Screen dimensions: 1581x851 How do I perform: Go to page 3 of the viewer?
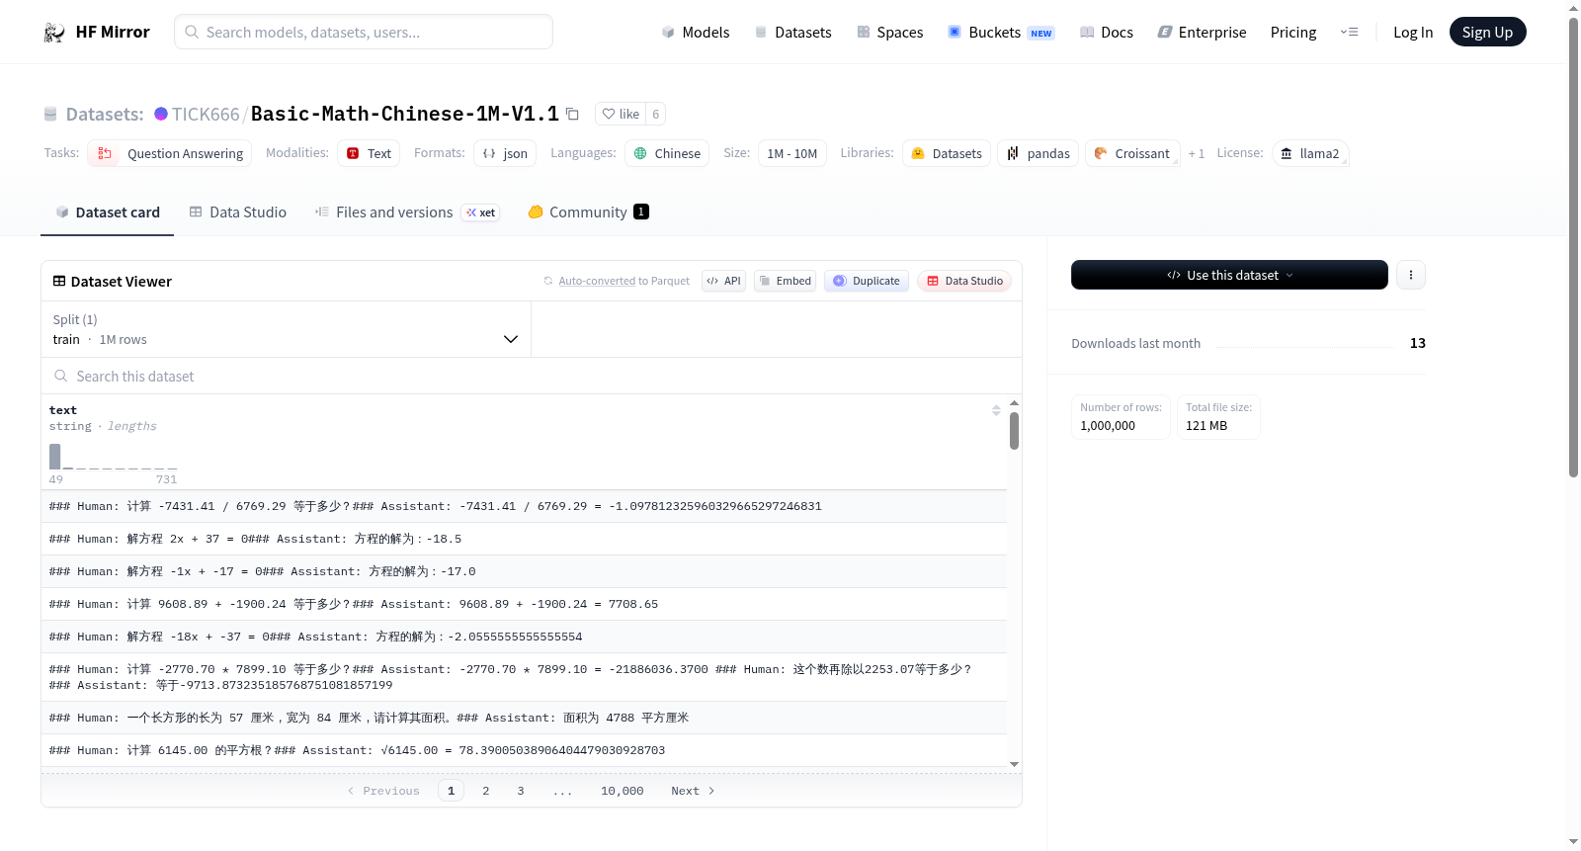(521, 791)
